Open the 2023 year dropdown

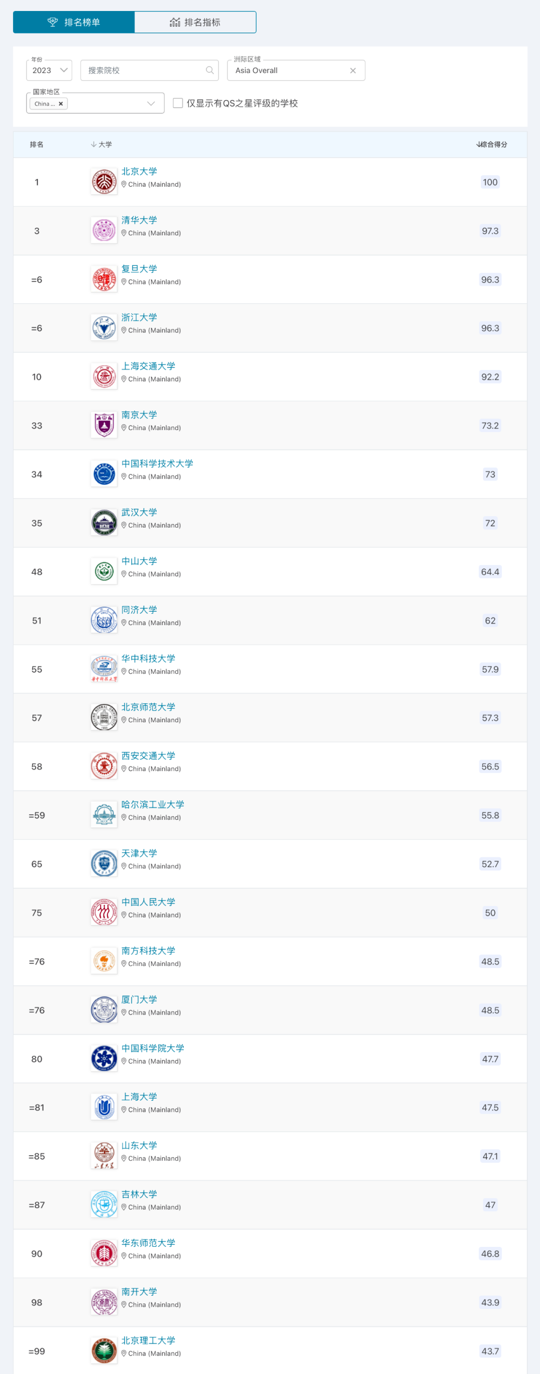(49, 71)
